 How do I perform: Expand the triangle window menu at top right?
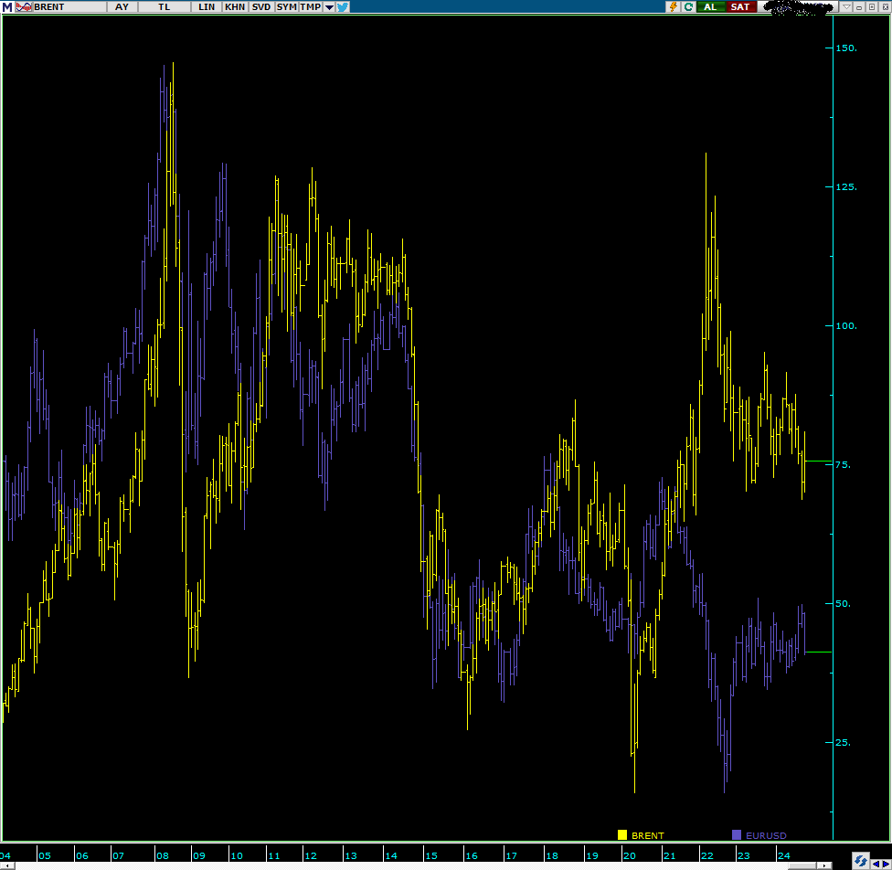[x=846, y=6]
